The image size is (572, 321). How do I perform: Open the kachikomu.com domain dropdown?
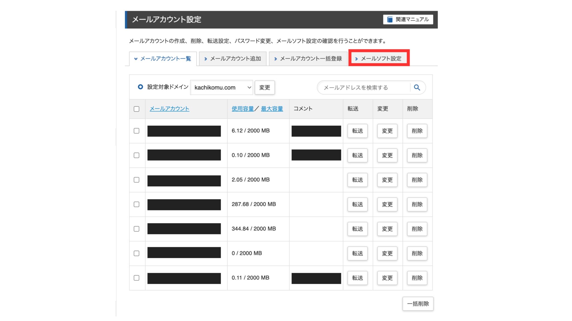tap(221, 87)
